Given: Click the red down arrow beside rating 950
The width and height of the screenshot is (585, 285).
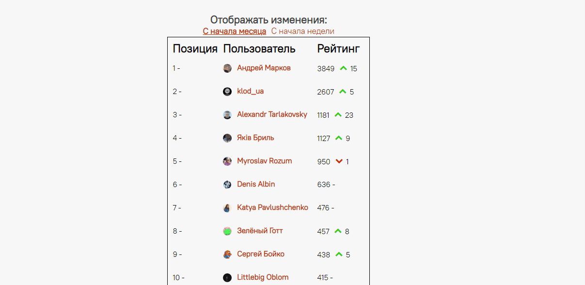Looking at the screenshot, I should point(339,161).
